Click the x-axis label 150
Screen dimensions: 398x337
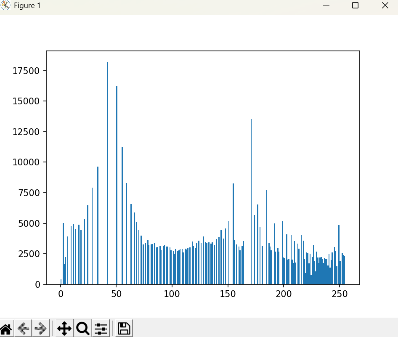coord(228,294)
